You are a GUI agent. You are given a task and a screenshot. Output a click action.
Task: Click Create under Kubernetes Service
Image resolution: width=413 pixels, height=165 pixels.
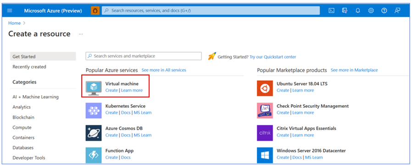(x=112, y=112)
